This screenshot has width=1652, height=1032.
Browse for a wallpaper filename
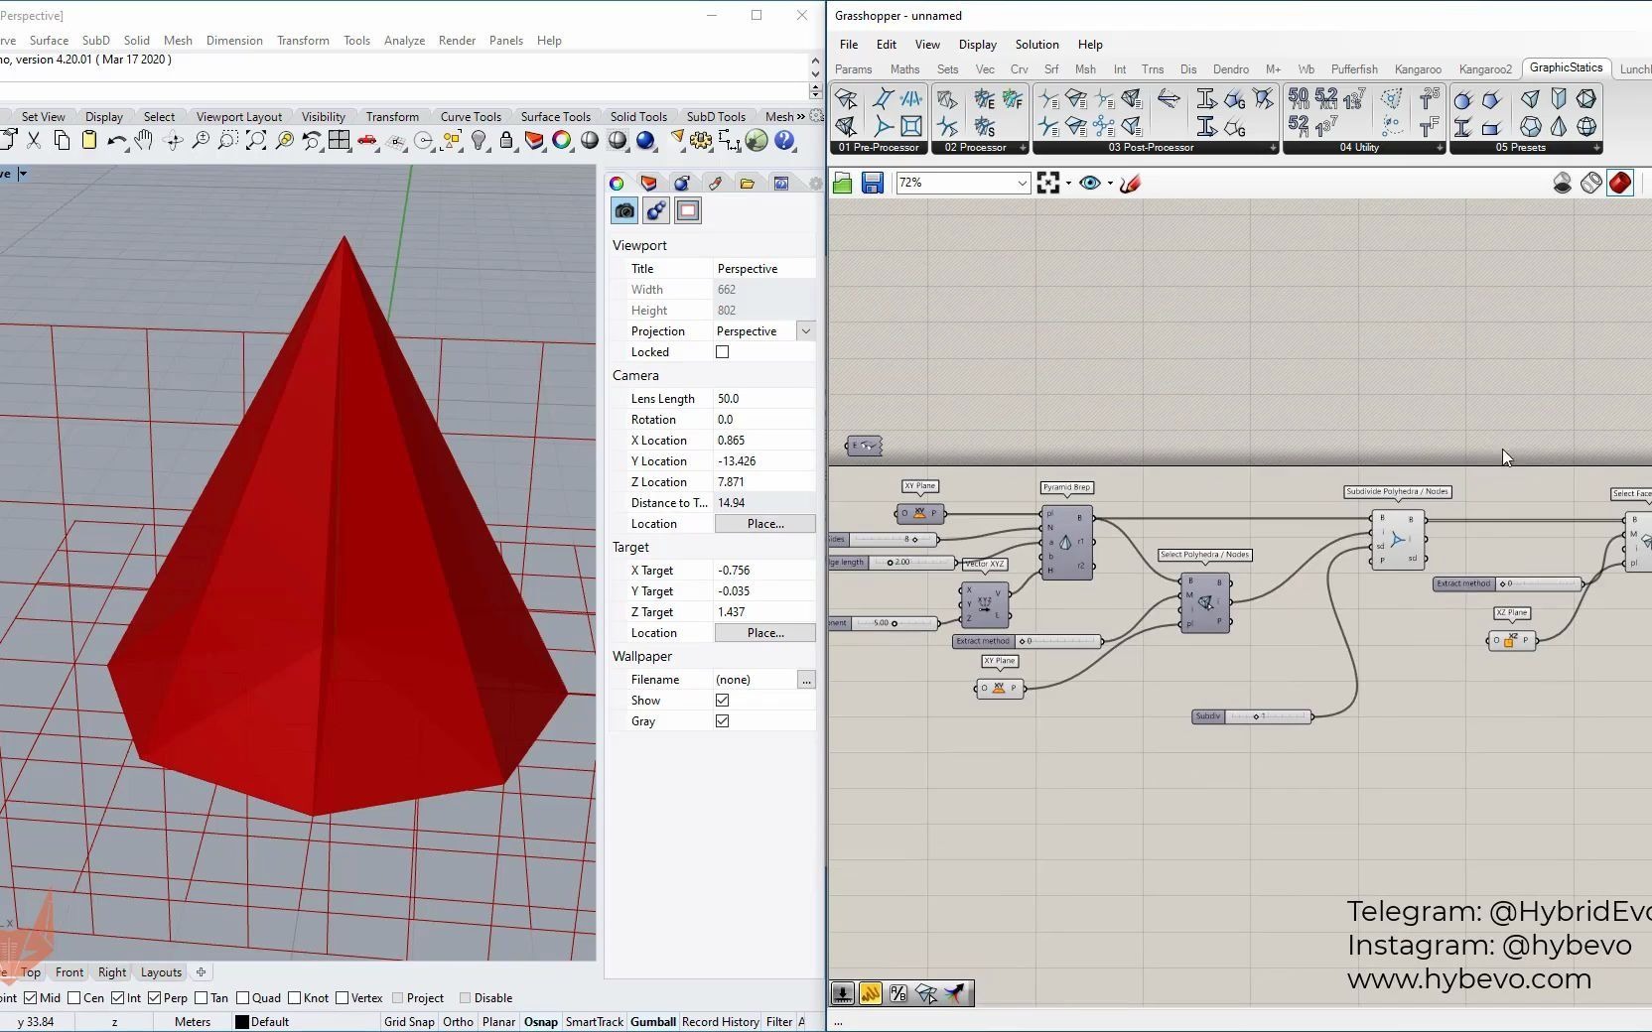(x=806, y=681)
